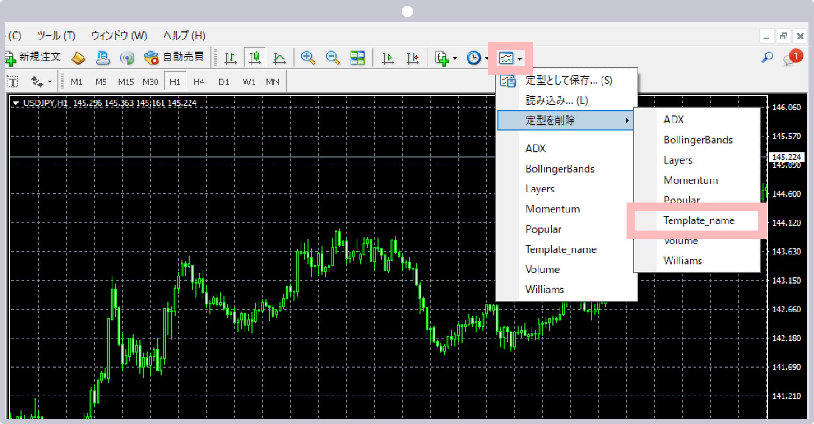Select 読み込み load template menu item
The image size is (814, 424).
tap(556, 100)
